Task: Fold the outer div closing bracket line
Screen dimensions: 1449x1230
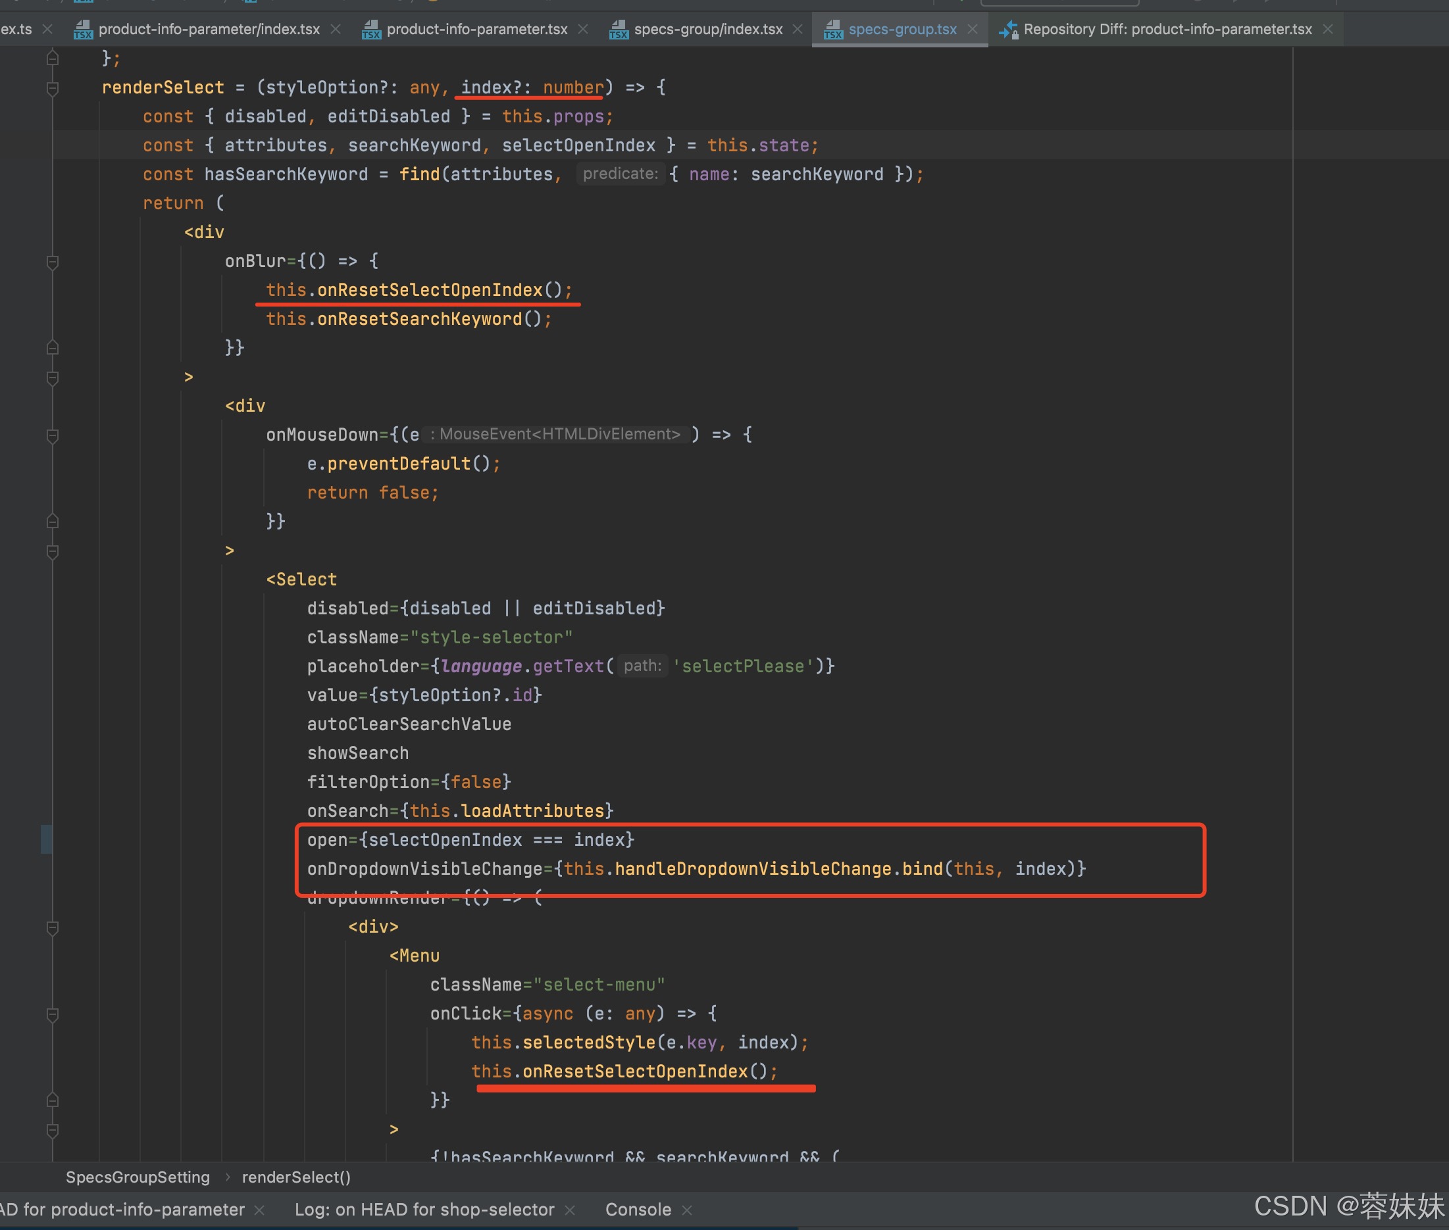Action: pyautogui.click(x=53, y=378)
